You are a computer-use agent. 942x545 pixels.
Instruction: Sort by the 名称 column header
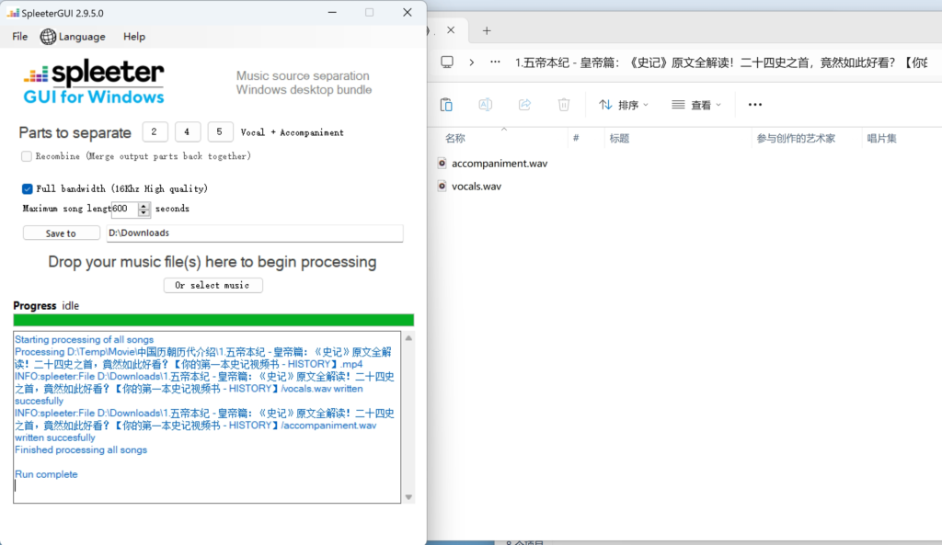pyautogui.click(x=454, y=139)
